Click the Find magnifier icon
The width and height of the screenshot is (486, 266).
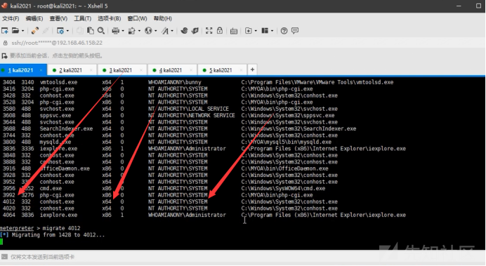coord(101,31)
